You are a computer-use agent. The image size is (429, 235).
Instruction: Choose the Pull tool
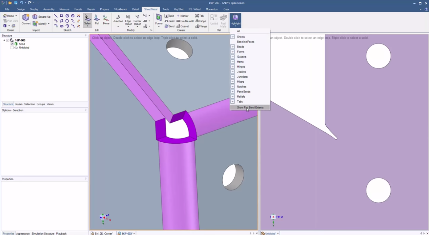(x=97, y=19)
